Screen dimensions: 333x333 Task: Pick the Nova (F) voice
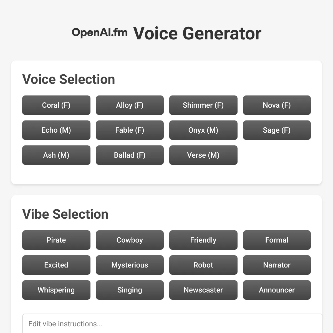(277, 105)
